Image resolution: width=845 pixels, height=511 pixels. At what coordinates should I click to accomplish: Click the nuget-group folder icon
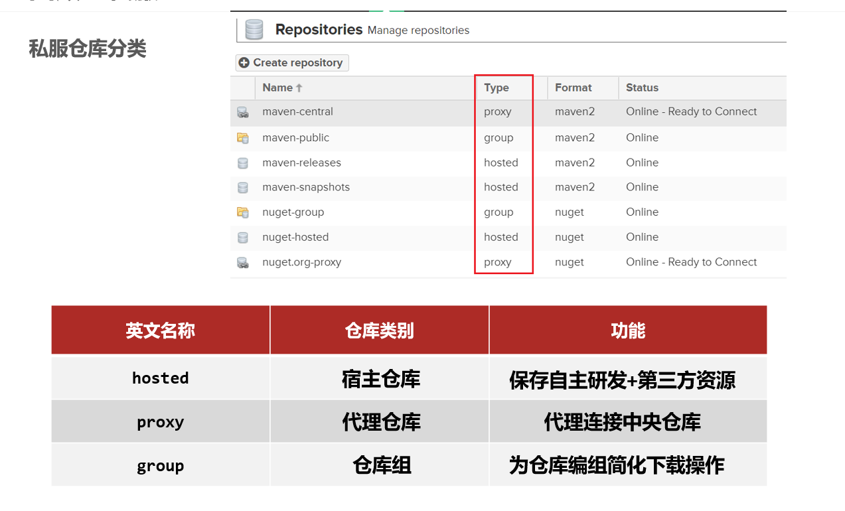(243, 212)
